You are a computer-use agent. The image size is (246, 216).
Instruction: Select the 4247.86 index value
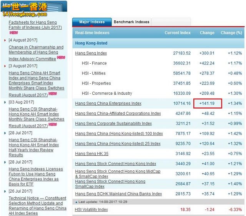pos(183,114)
